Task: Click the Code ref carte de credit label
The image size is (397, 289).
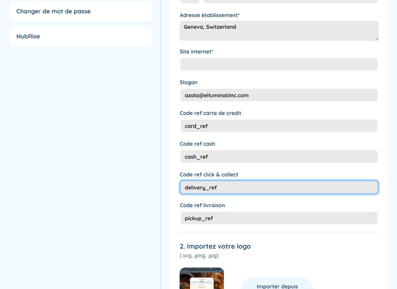Action: tap(210, 113)
